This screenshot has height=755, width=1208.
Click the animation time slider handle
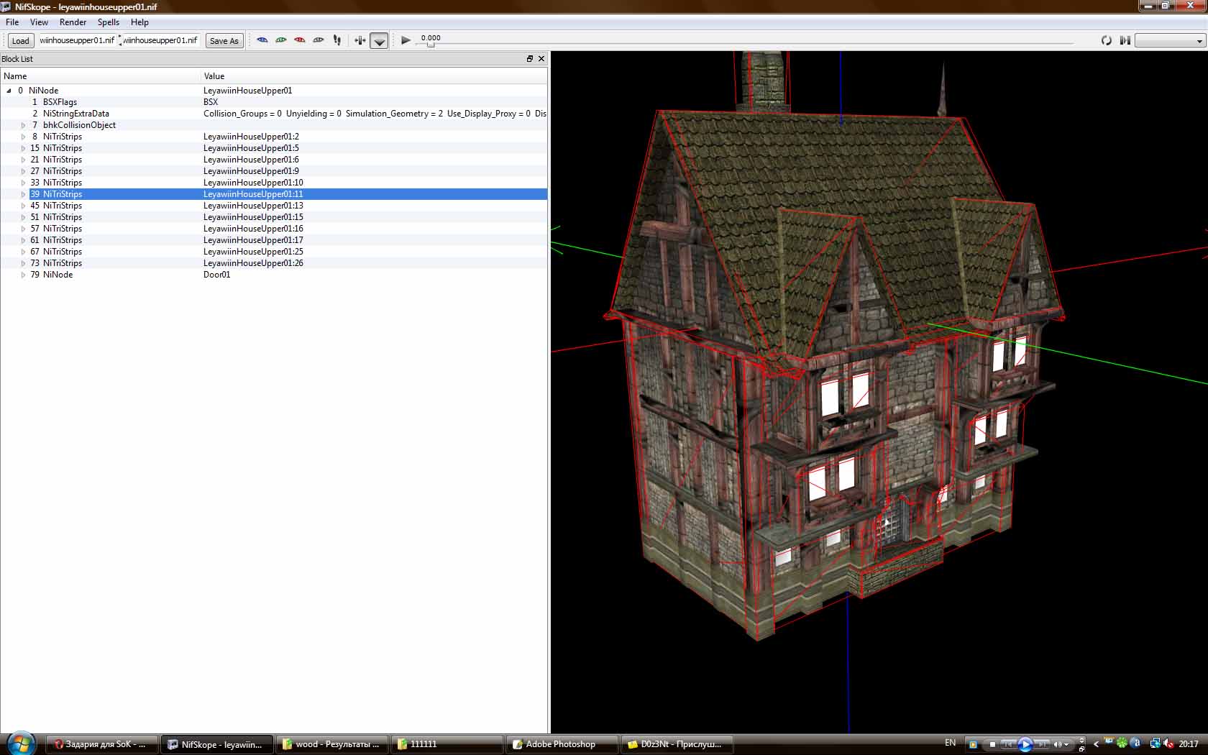[431, 45]
